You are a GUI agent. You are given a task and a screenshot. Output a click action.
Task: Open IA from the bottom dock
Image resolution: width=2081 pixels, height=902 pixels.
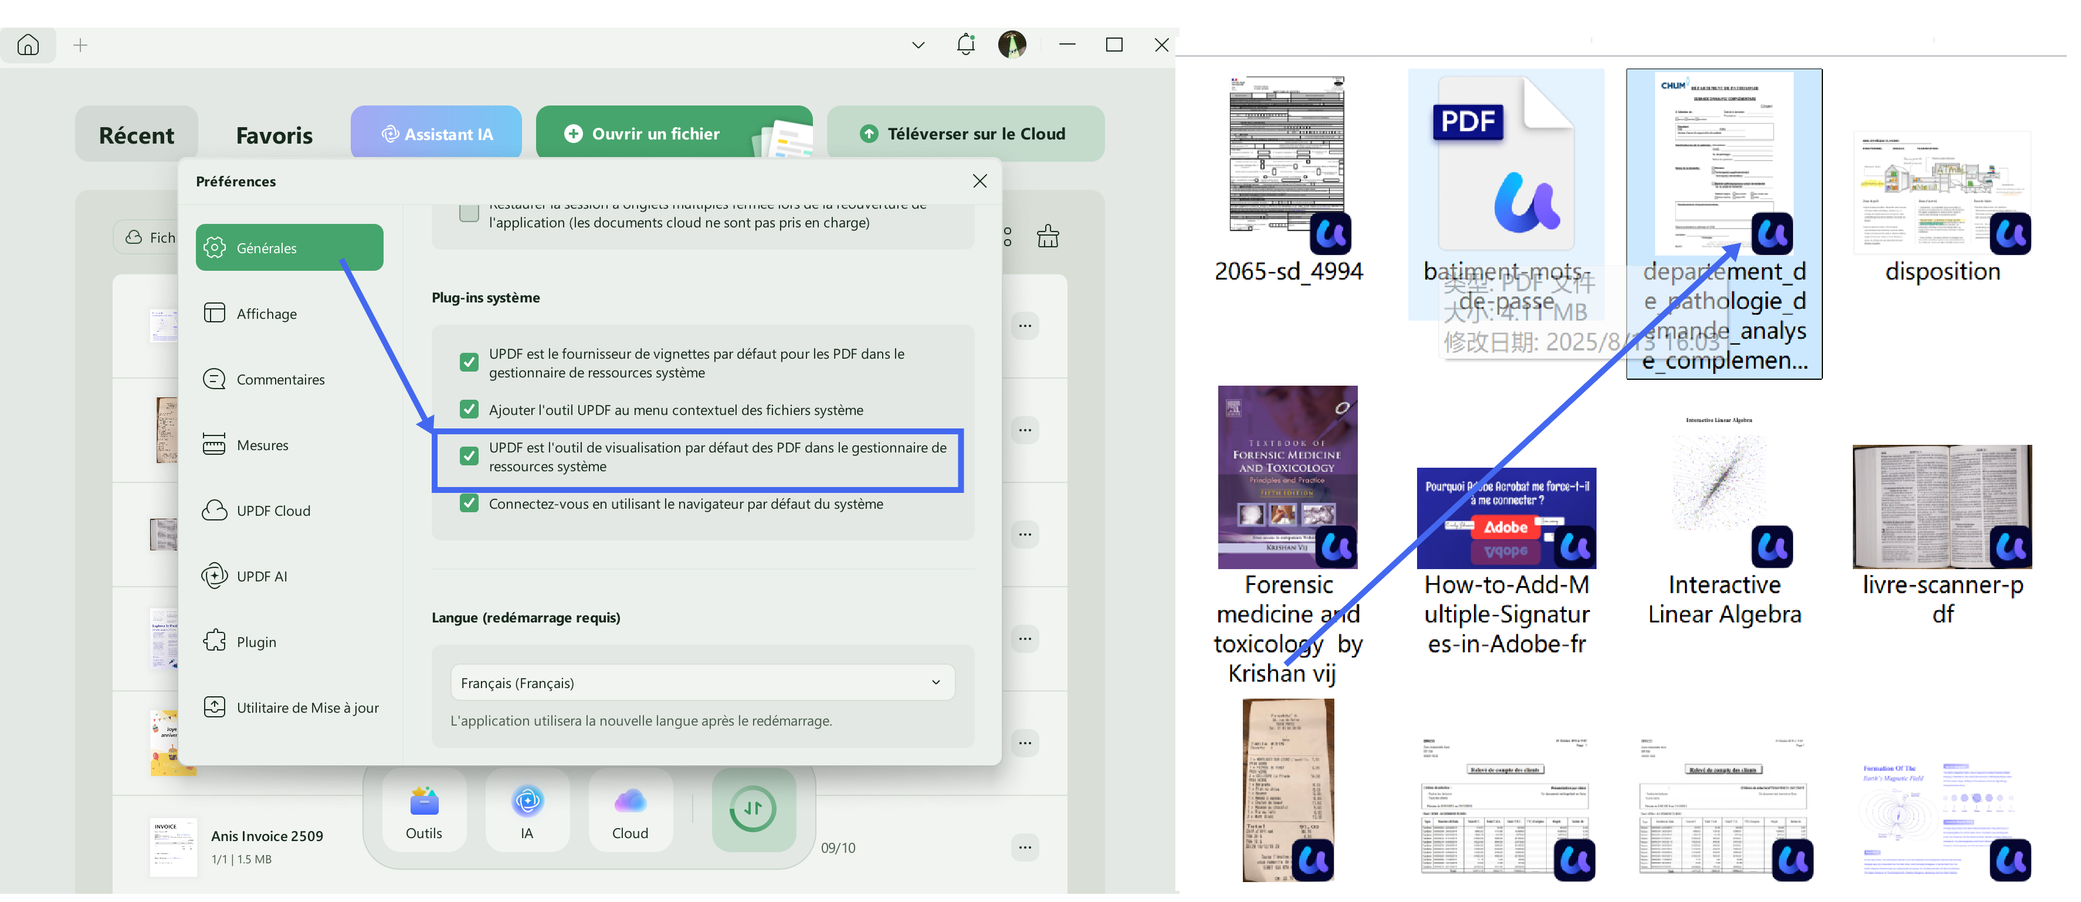click(527, 811)
